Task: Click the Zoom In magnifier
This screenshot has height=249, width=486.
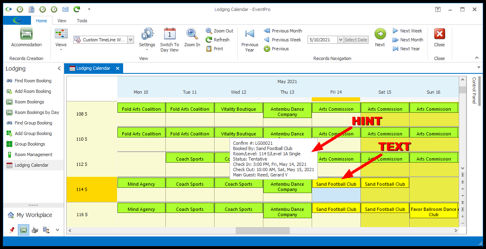Action: point(192,38)
